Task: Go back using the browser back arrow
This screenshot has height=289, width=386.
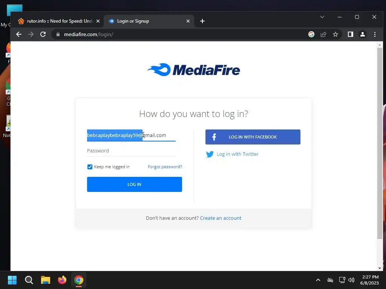Action: [19, 34]
